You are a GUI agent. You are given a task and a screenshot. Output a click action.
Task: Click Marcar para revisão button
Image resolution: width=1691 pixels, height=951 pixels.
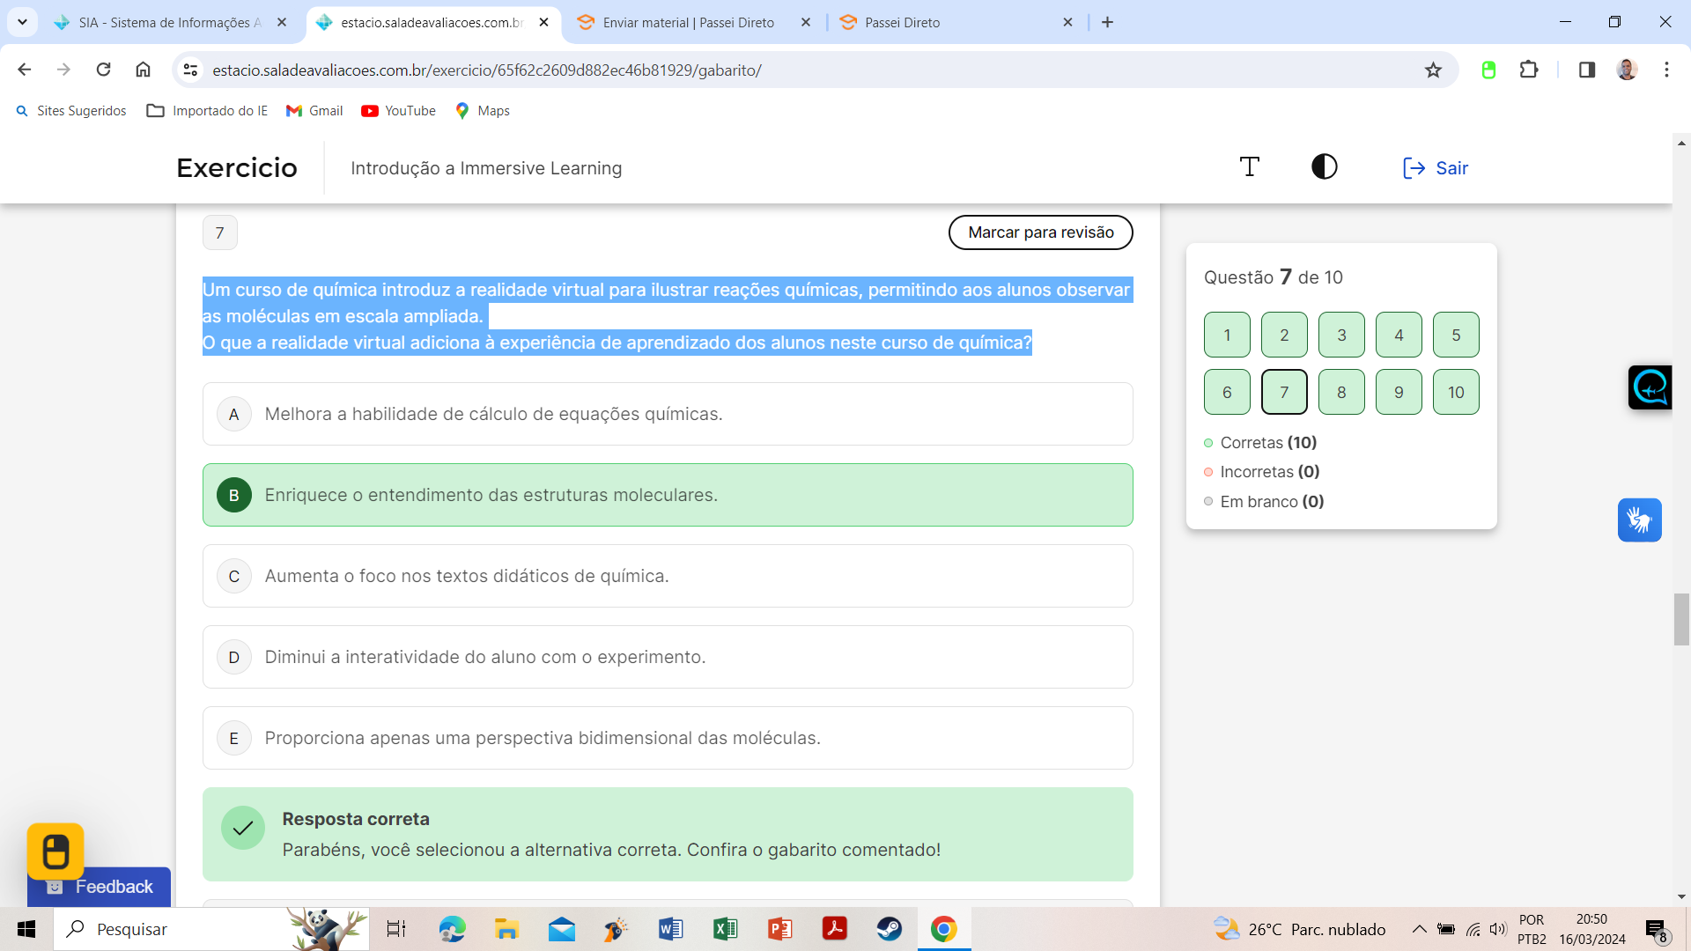pos(1040,232)
